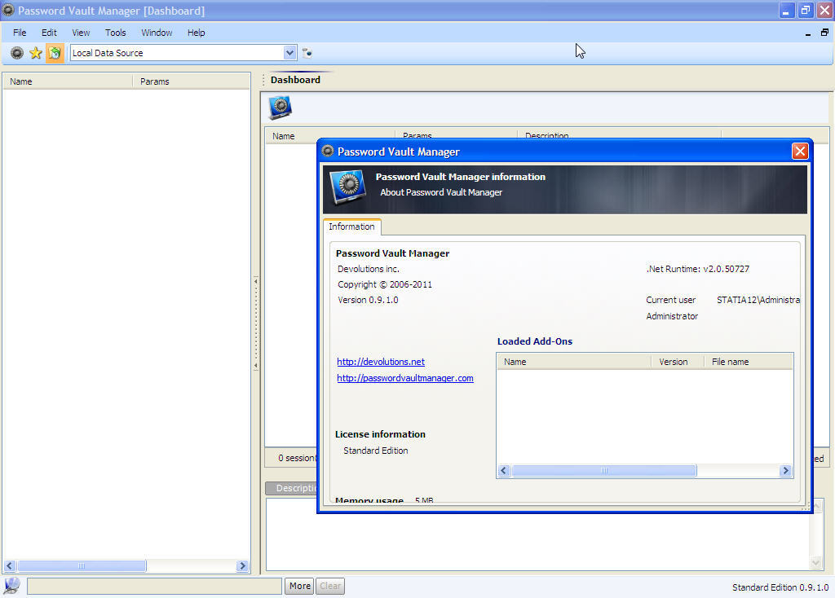The width and height of the screenshot is (835, 598).
Task: Click the Clear button
Action: coord(330,586)
